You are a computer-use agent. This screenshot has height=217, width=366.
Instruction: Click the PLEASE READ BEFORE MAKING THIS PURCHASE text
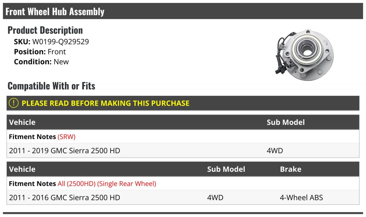(x=106, y=103)
